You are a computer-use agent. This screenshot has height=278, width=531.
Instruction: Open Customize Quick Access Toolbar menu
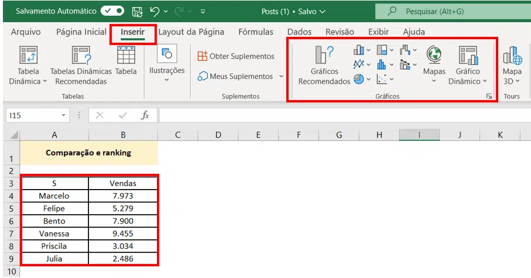pos(203,12)
